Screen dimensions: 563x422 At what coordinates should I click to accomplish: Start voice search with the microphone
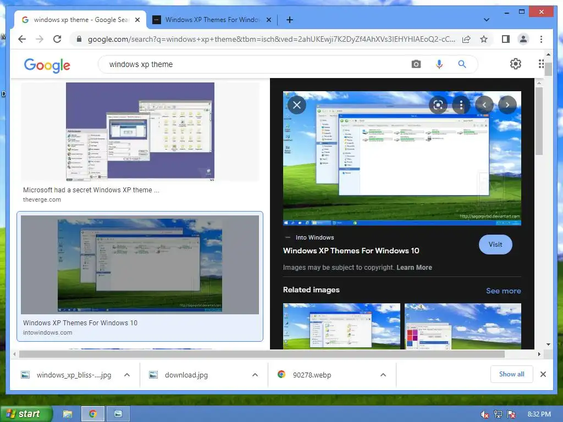pos(439,64)
